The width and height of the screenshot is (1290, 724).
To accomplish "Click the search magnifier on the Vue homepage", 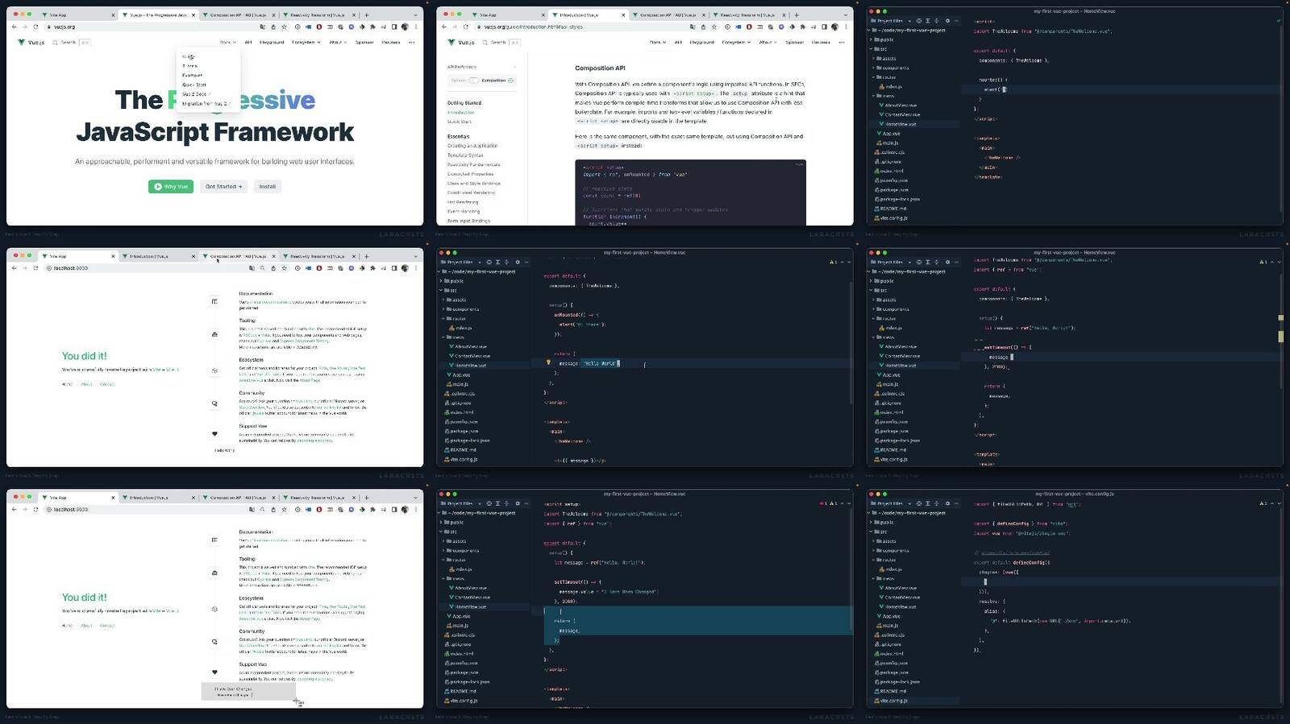I will tap(55, 42).
